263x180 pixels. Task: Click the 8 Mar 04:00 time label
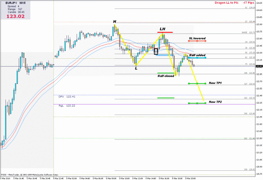click(85, 178)
